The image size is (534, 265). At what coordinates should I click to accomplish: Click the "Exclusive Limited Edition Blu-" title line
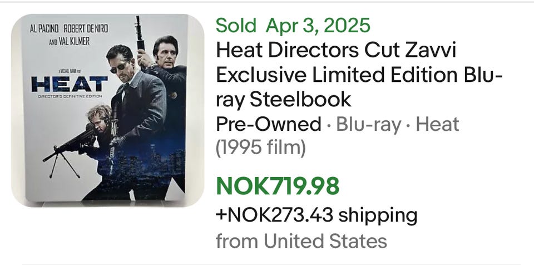359,75
